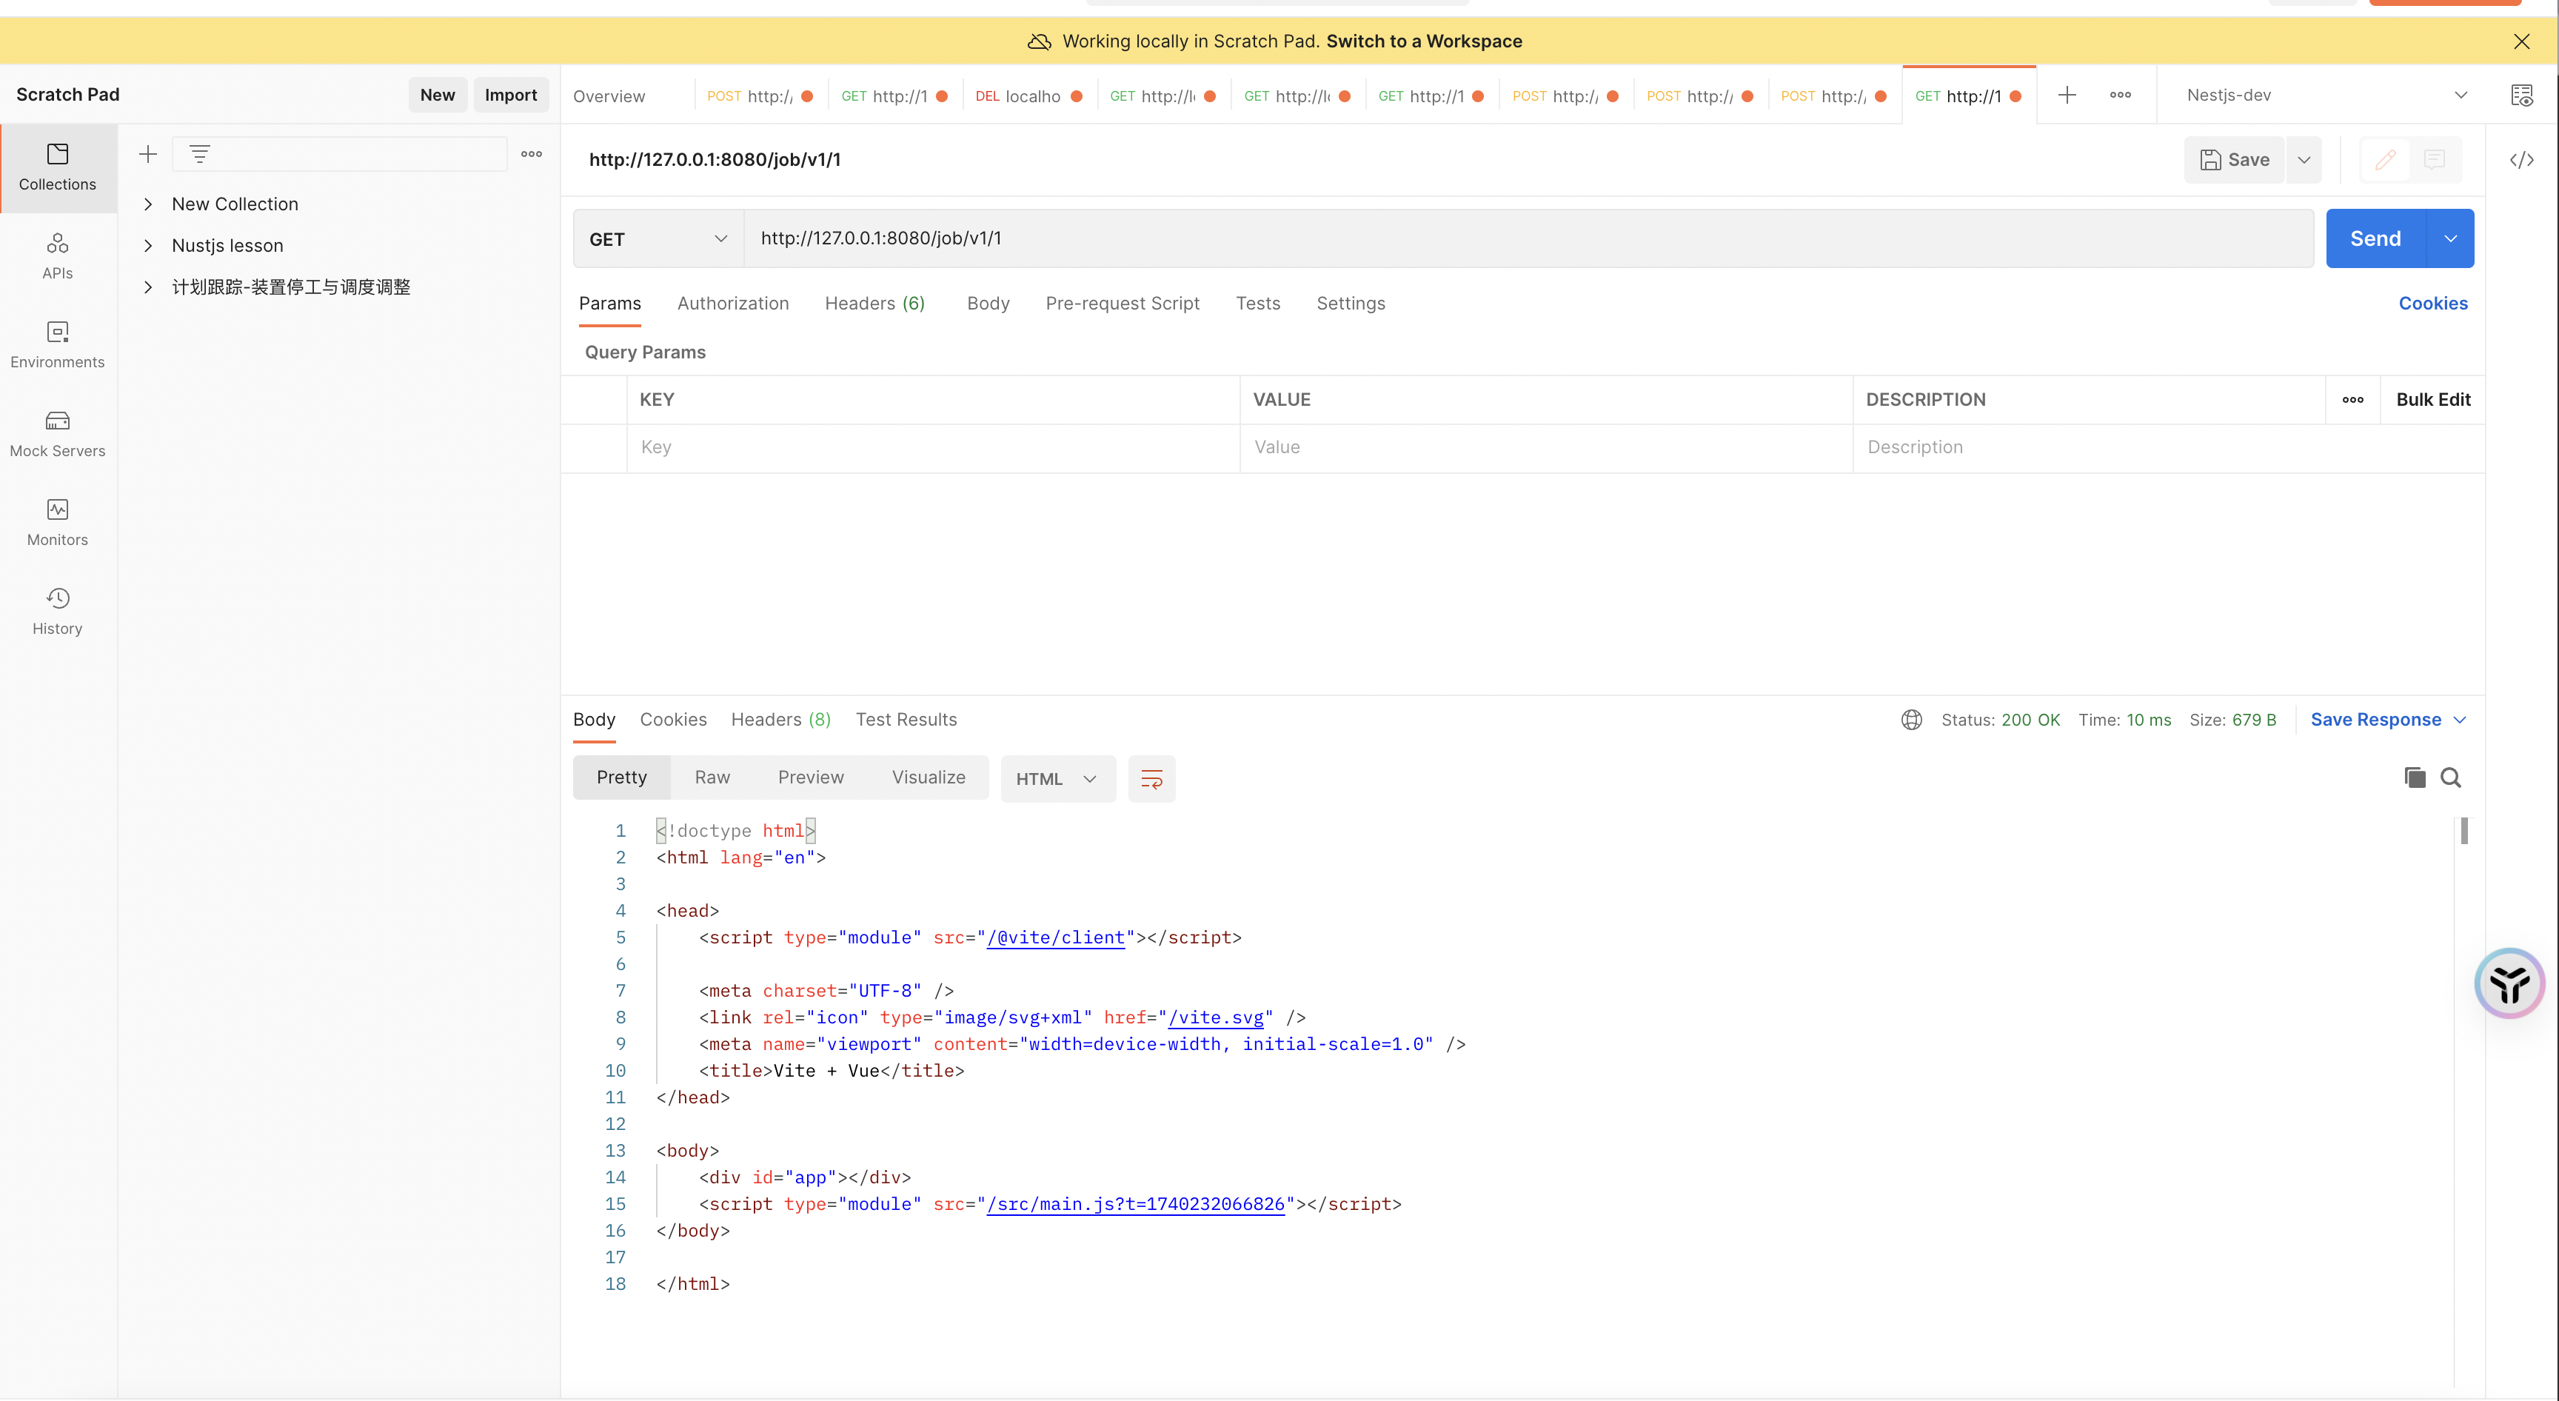
Task: Click the comments icon beside the pencil
Action: pos(2434,160)
